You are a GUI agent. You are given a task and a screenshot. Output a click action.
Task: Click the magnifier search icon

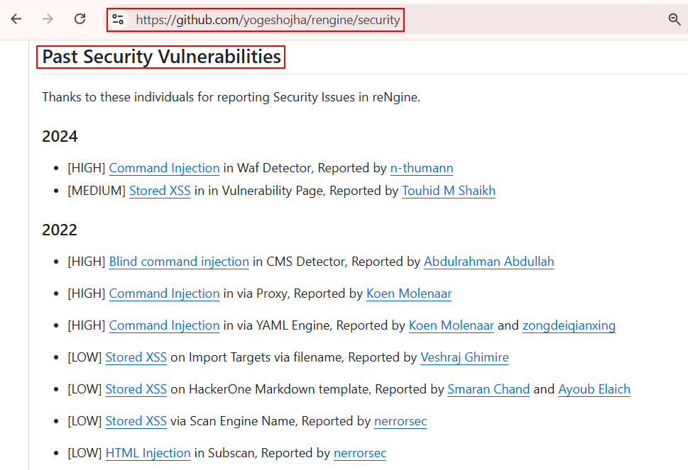click(x=675, y=19)
